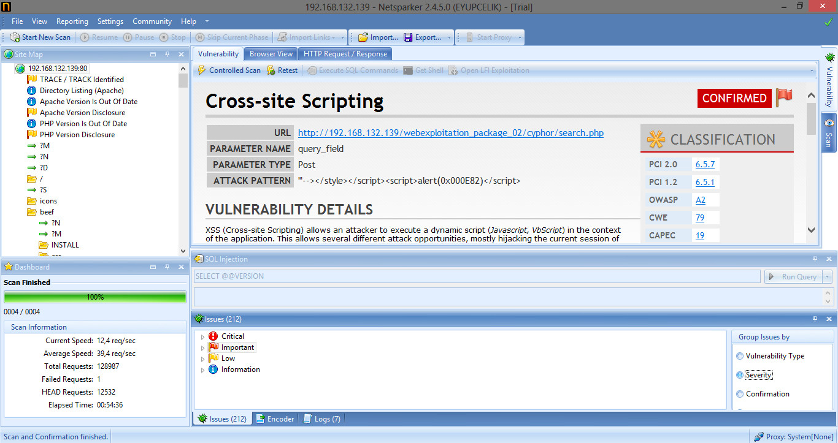The image size is (838, 443).
Task: Click the CONFIRMED red flag icon
Action: tap(784, 97)
